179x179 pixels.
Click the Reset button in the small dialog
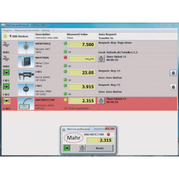(x=100, y=148)
